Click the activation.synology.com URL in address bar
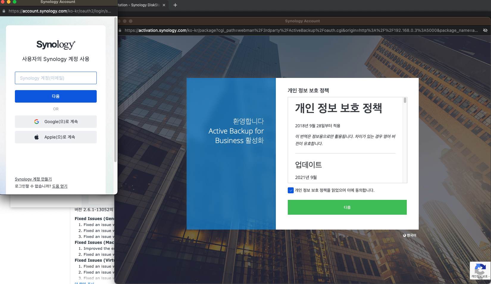491x284 pixels. point(301,30)
